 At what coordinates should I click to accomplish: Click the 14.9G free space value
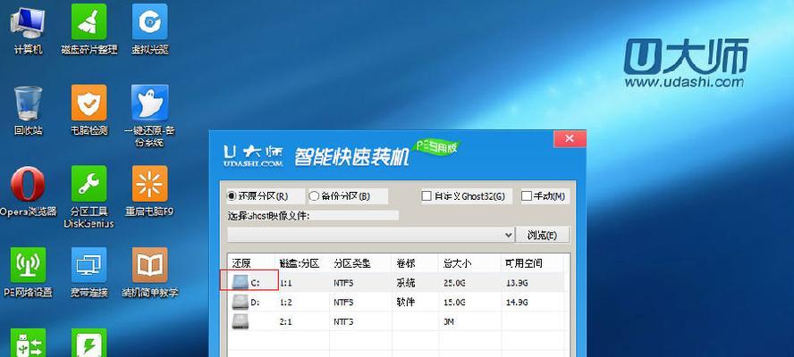click(x=517, y=303)
